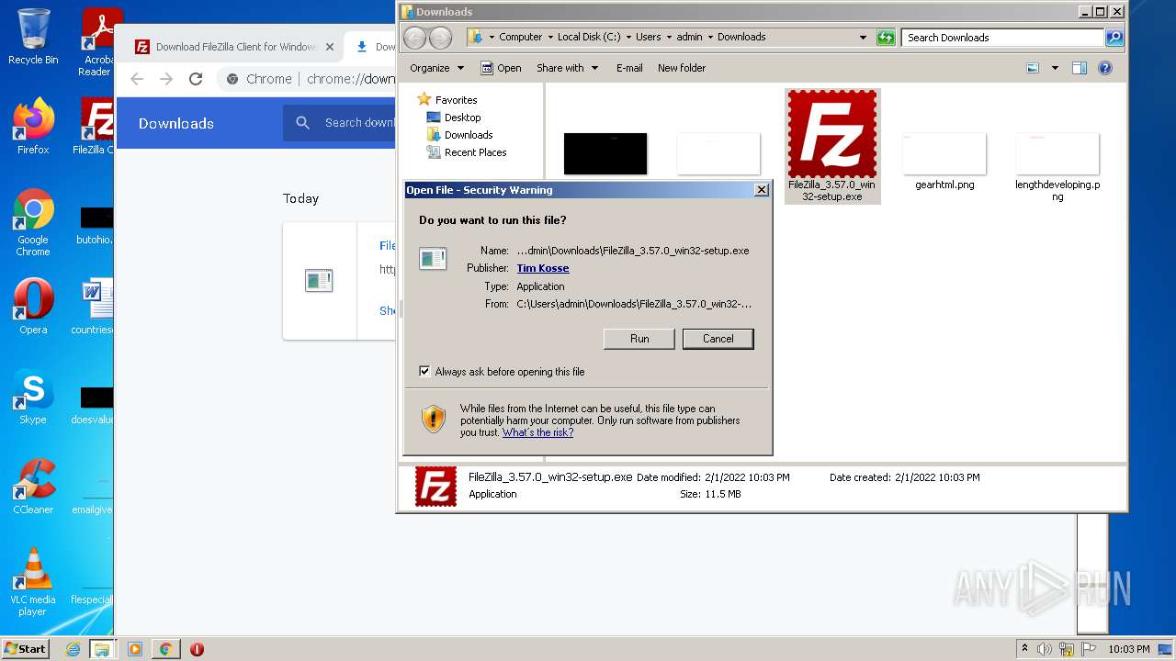Select lengthdeveloping.png file thumbnail
1176x661 pixels.
[x=1057, y=153]
